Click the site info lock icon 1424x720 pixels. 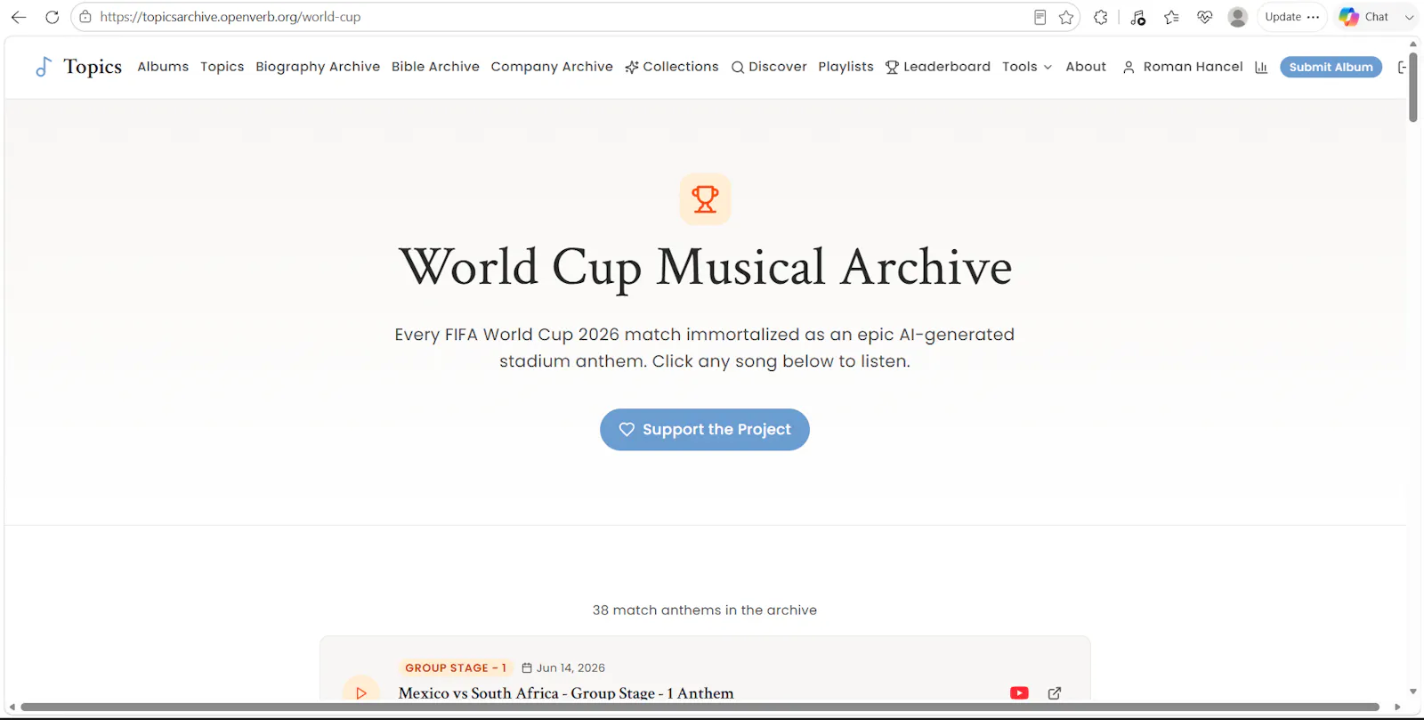85,17
